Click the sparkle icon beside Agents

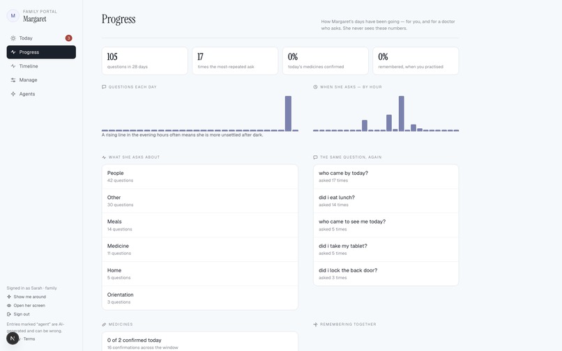(13, 94)
